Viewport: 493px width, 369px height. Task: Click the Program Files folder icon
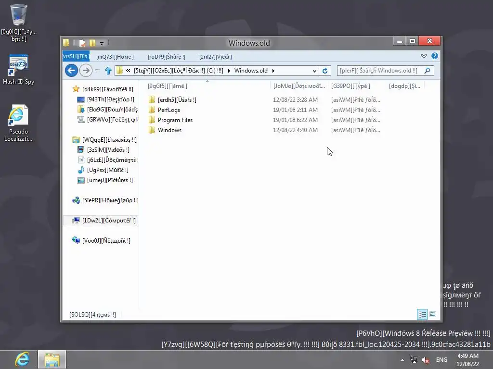pos(152,120)
